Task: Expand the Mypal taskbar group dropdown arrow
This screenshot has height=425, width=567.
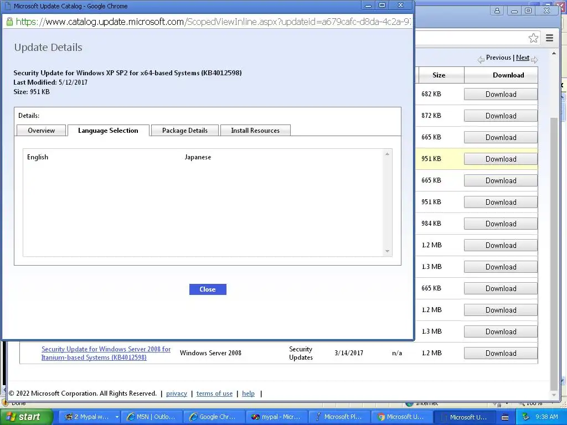Action: 117,417
